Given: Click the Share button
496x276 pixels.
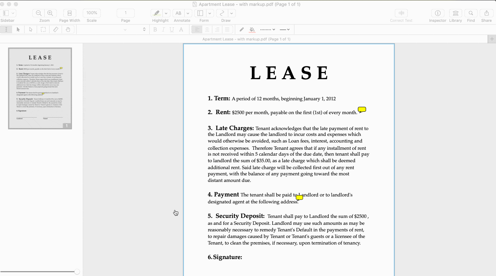Looking at the screenshot, I should pyautogui.click(x=486, y=13).
